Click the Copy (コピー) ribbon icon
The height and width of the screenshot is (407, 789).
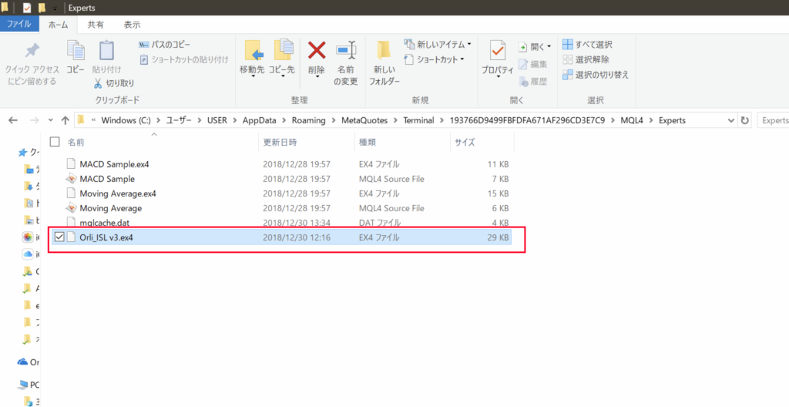click(76, 52)
